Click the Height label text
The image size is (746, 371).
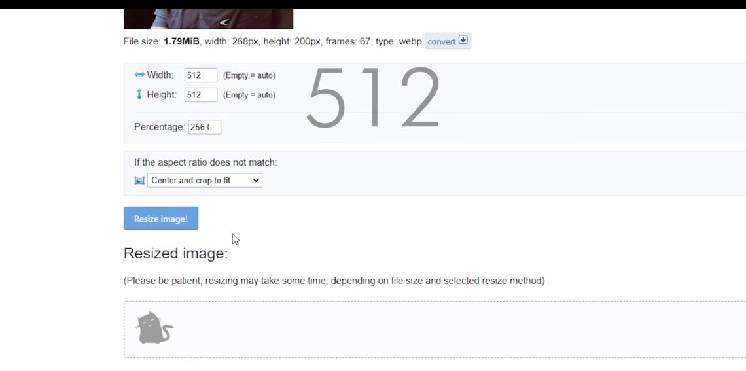click(x=161, y=94)
